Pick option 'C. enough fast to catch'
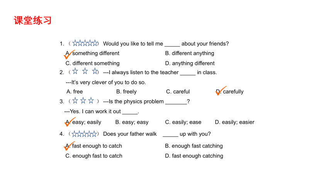The height and width of the screenshot is (187, 332). pos(94,156)
